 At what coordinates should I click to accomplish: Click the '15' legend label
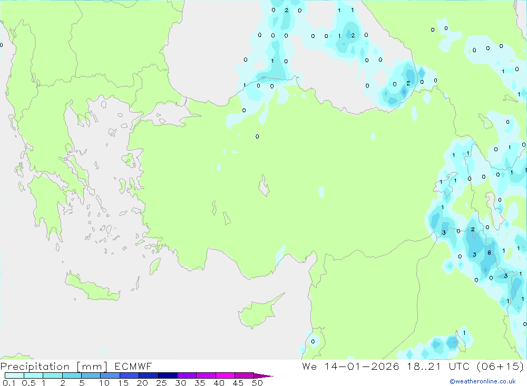(x=123, y=383)
